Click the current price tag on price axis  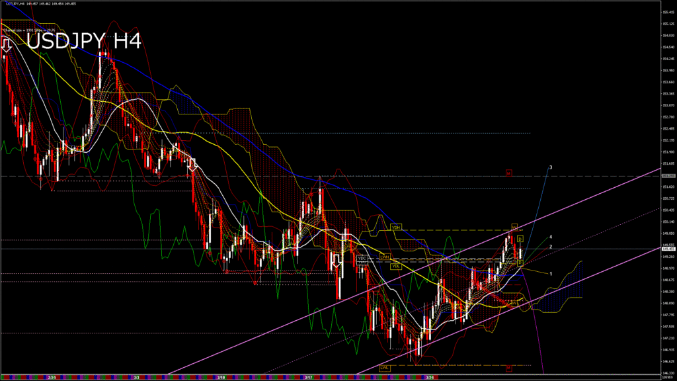point(667,249)
